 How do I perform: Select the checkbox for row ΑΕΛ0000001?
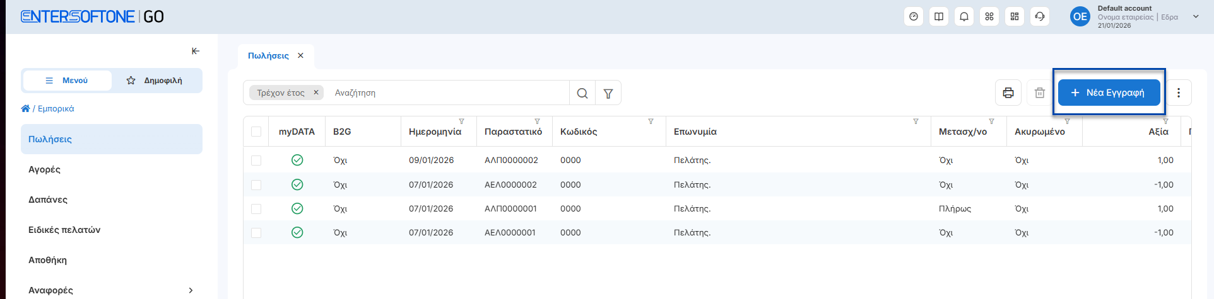(x=256, y=233)
